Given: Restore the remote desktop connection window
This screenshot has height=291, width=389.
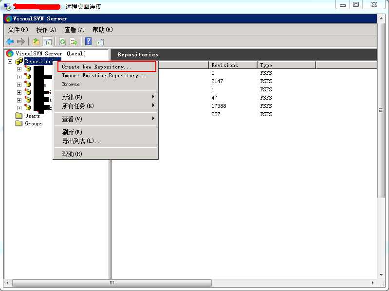Looking at the screenshot, I should 356,5.
